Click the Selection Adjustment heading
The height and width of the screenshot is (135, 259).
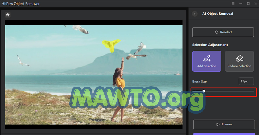pos(210,45)
